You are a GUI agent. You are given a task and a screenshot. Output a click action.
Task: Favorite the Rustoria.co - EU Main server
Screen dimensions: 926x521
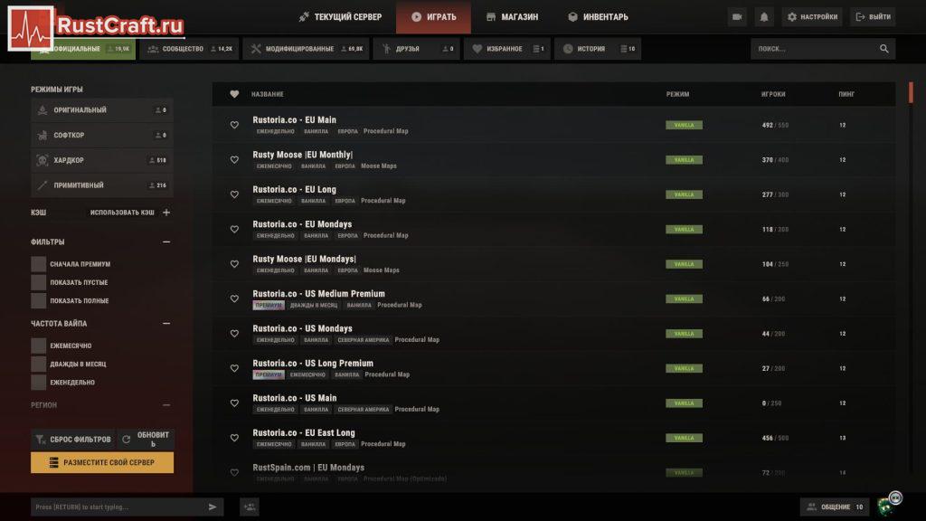tap(234, 125)
